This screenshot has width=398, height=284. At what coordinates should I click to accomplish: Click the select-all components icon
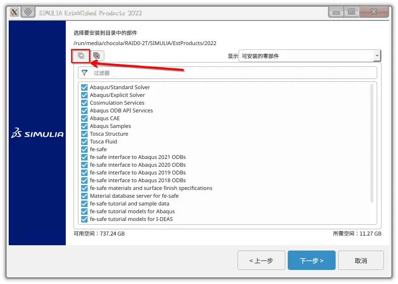(81, 56)
